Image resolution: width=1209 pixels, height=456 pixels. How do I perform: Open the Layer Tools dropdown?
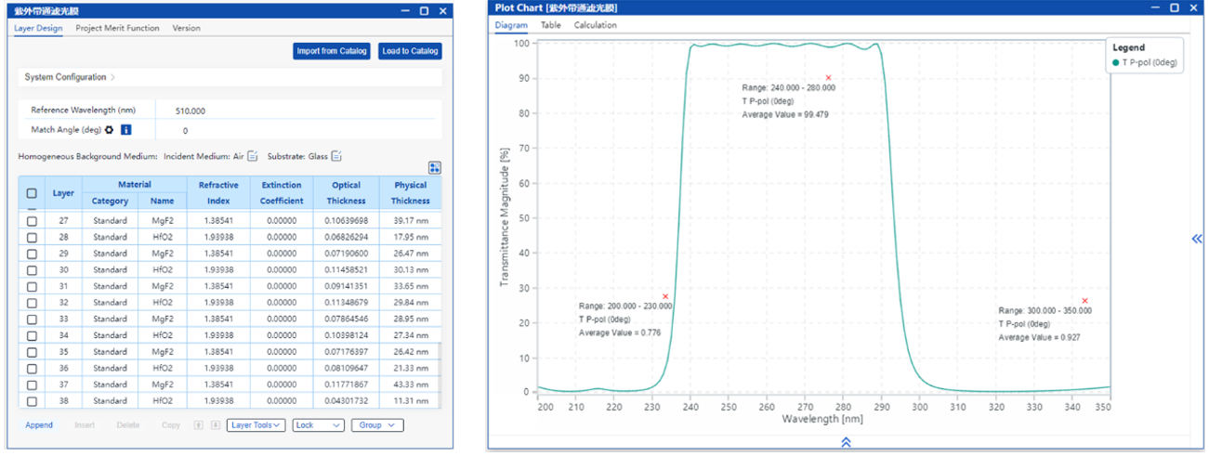click(256, 425)
